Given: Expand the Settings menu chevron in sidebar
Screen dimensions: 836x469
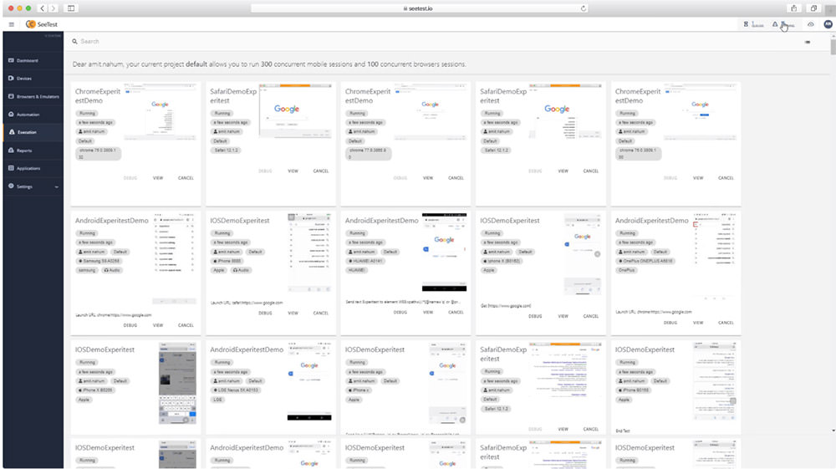Looking at the screenshot, I should coord(57,186).
